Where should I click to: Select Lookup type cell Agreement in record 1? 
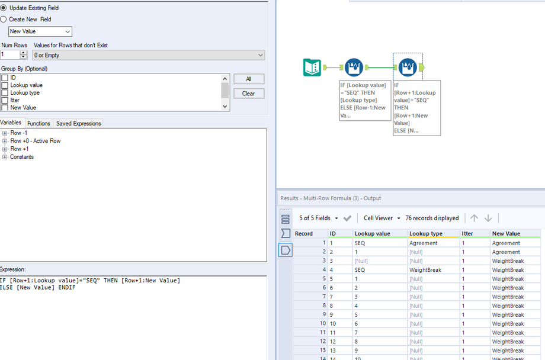(x=434, y=243)
